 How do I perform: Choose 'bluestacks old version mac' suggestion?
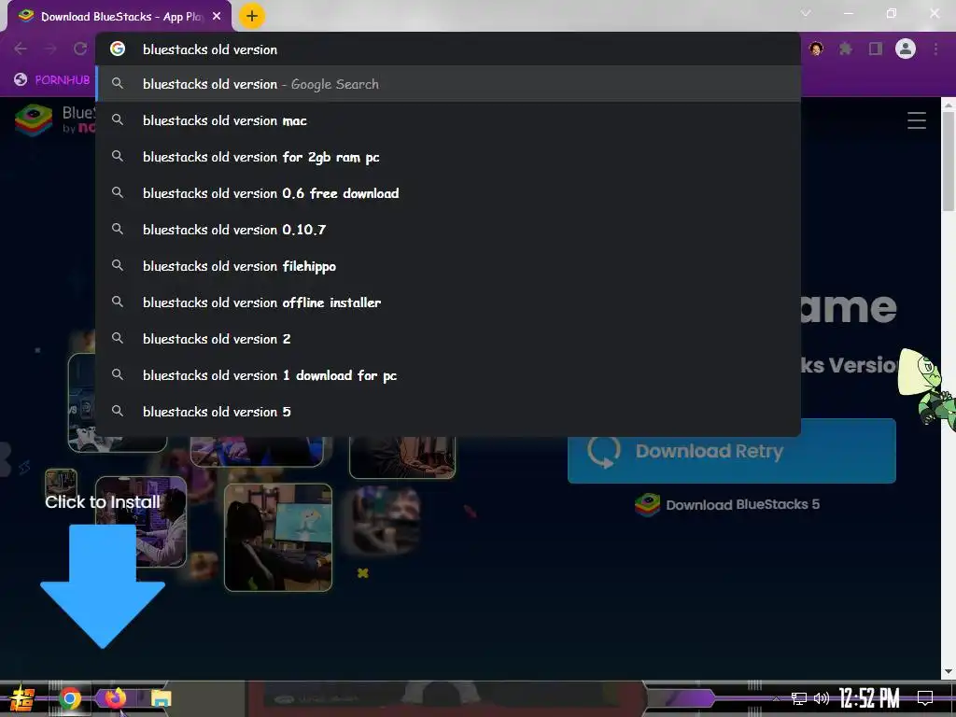coord(447,120)
